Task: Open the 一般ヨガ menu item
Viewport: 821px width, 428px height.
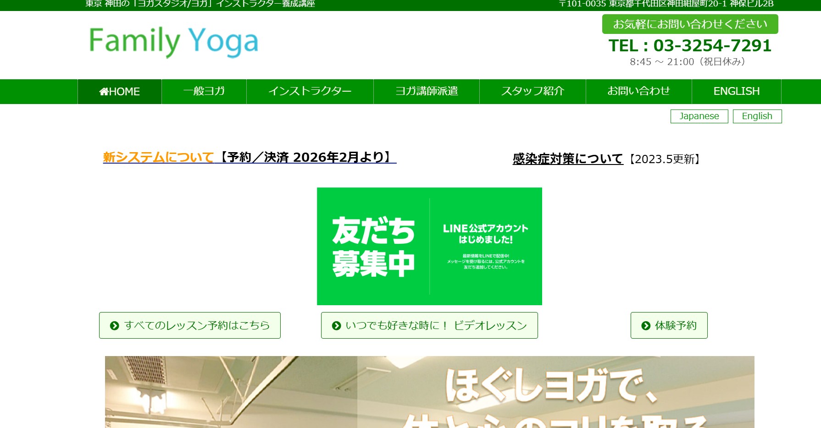Action: [x=204, y=91]
